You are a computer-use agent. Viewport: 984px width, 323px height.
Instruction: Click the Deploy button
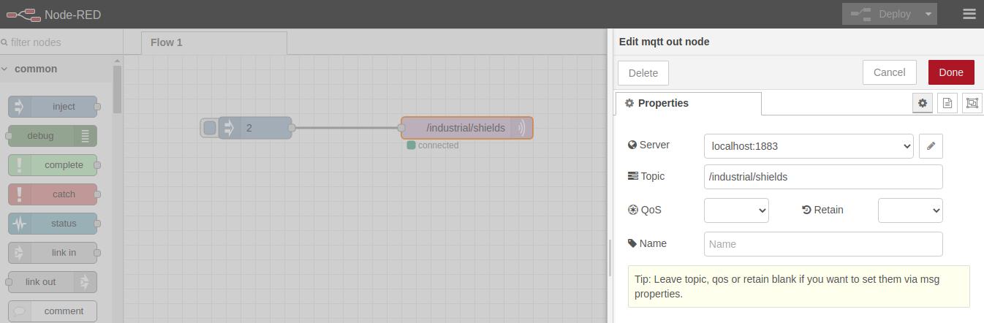coord(881,14)
